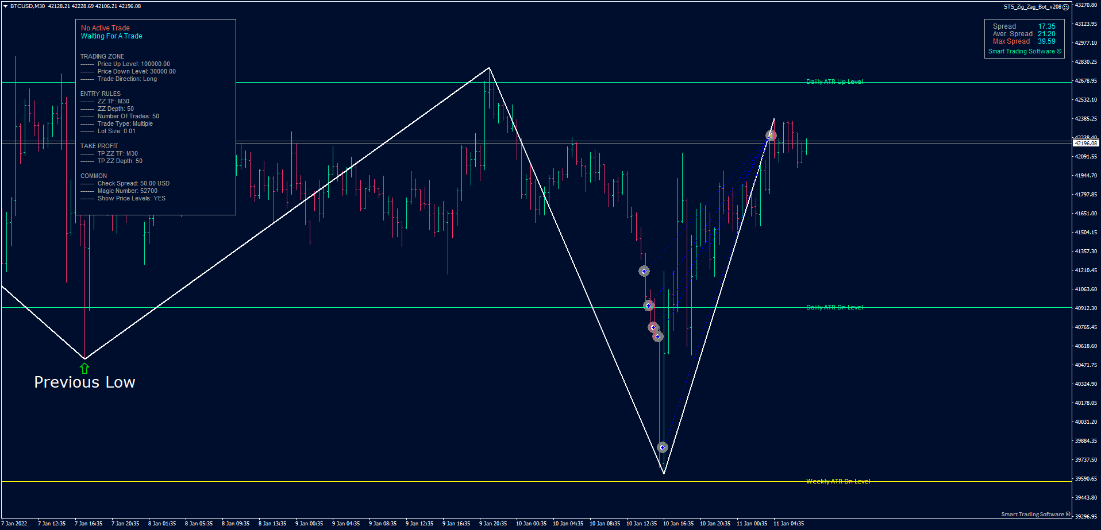Screen dimensions: 1101x530
Task: Click the 39296.95 price axis label
Action: click(x=1086, y=517)
